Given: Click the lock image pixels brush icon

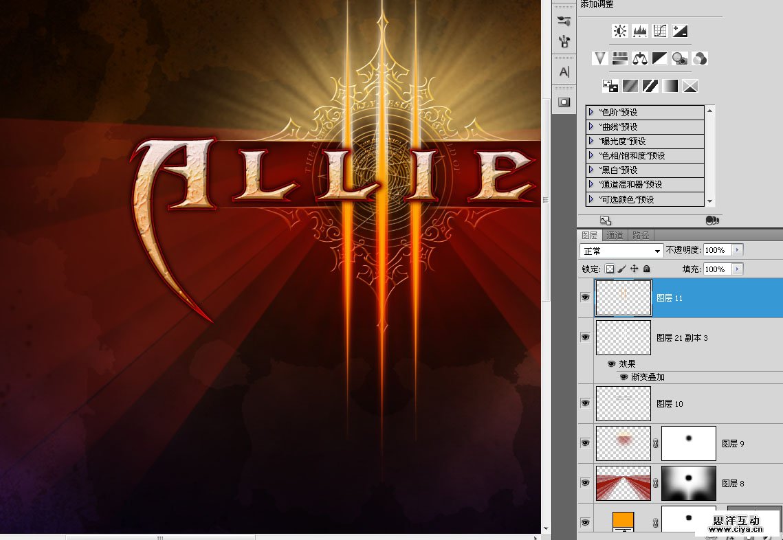Looking at the screenshot, I should pyautogui.click(x=621, y=269).
